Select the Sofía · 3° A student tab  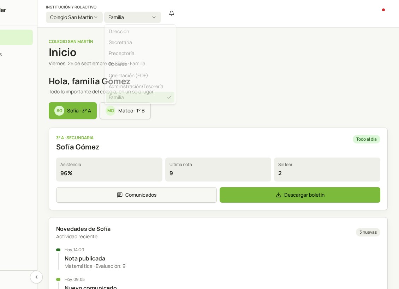(73, 111)
